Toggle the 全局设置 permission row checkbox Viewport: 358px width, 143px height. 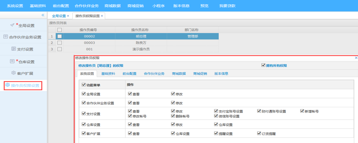coord(84,93)
